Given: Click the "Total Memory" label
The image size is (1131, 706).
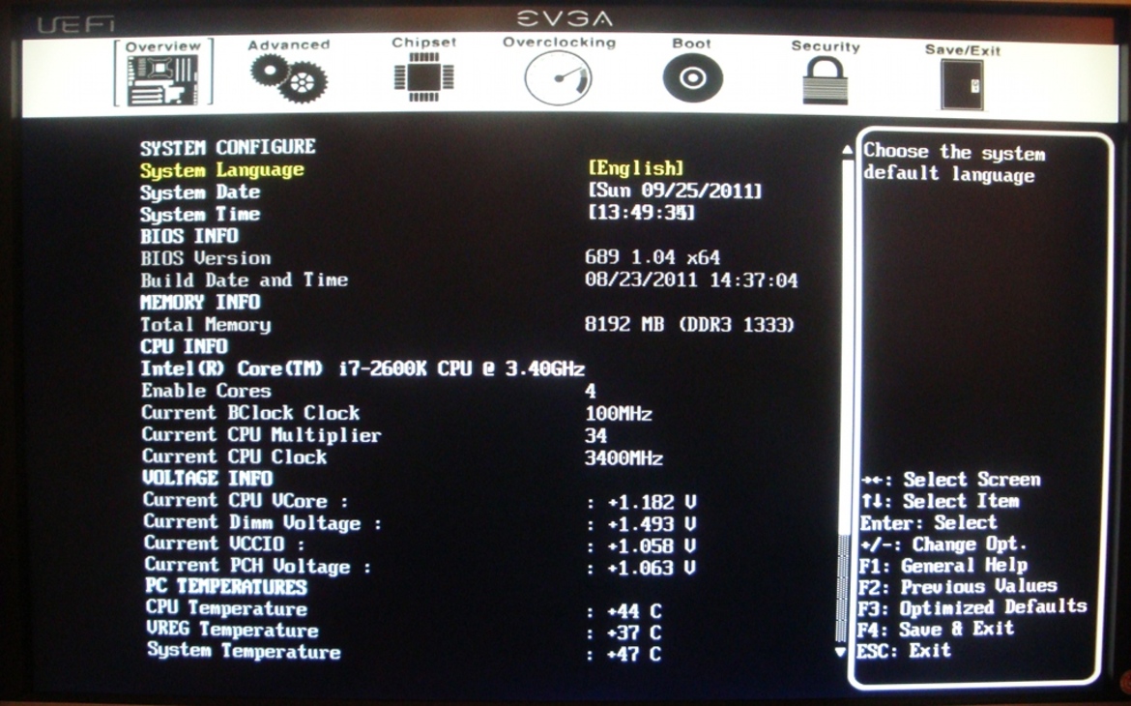Looking at the screenshot, I should (x=206, y=325).
